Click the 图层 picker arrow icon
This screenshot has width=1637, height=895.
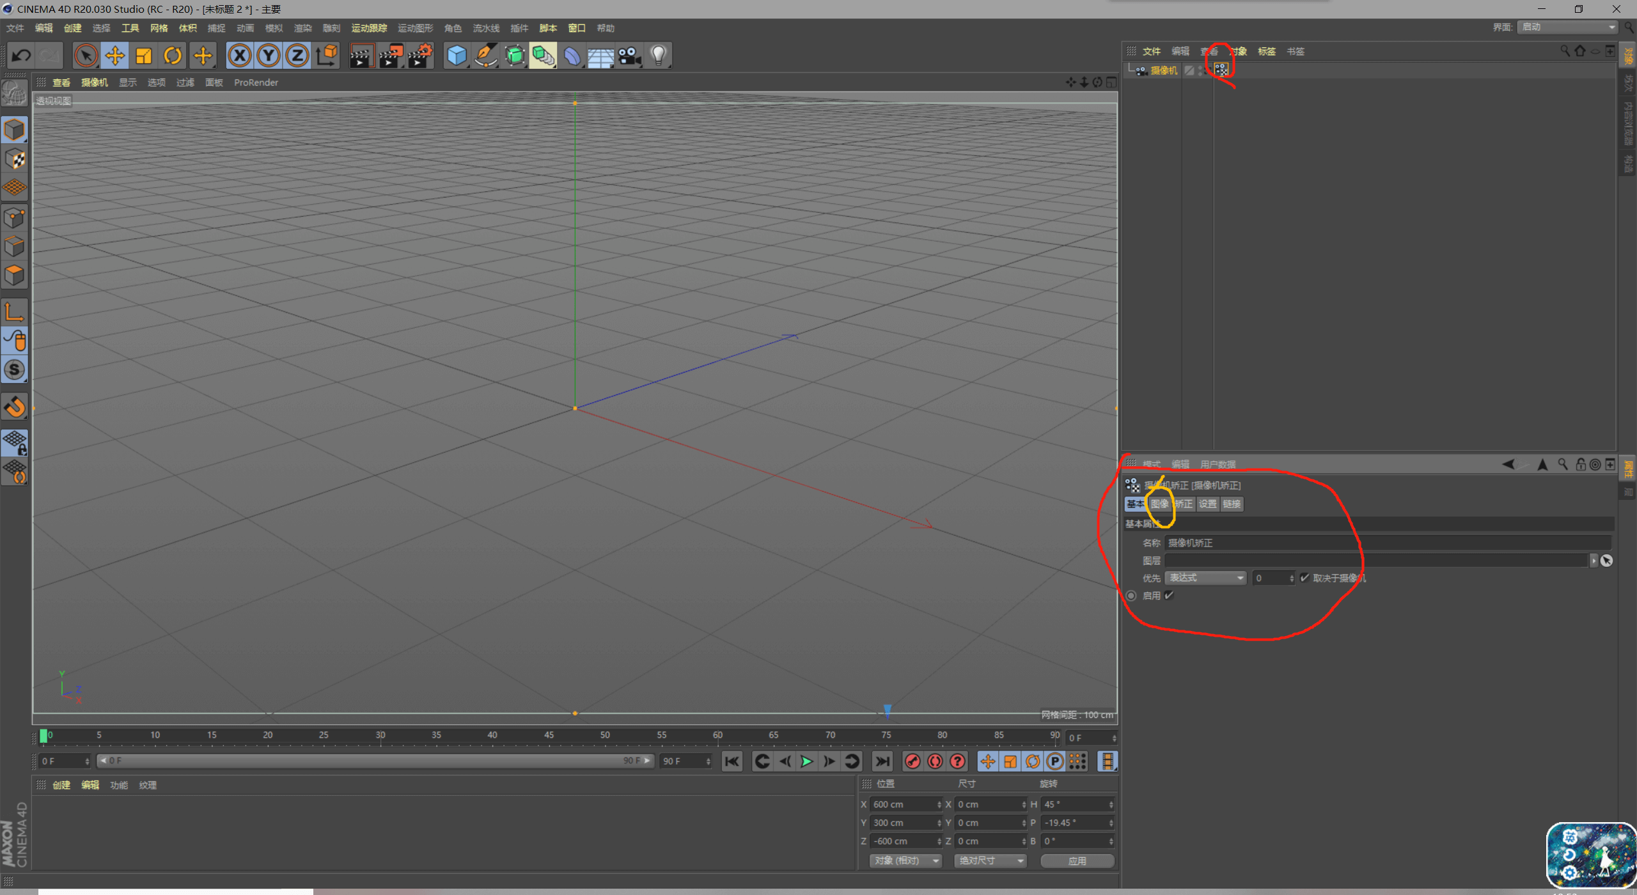point(1606,561)
